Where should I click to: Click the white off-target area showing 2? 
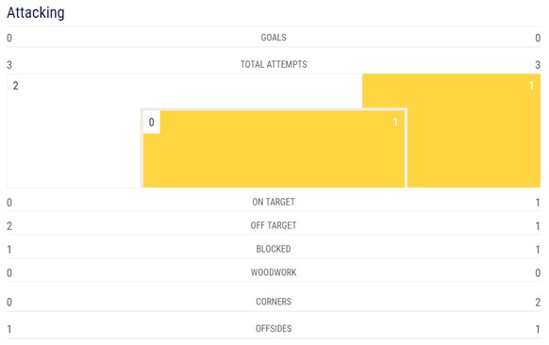74,130
